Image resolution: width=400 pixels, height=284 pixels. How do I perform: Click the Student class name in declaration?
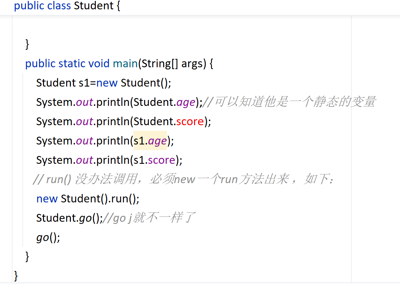point(94,6)
